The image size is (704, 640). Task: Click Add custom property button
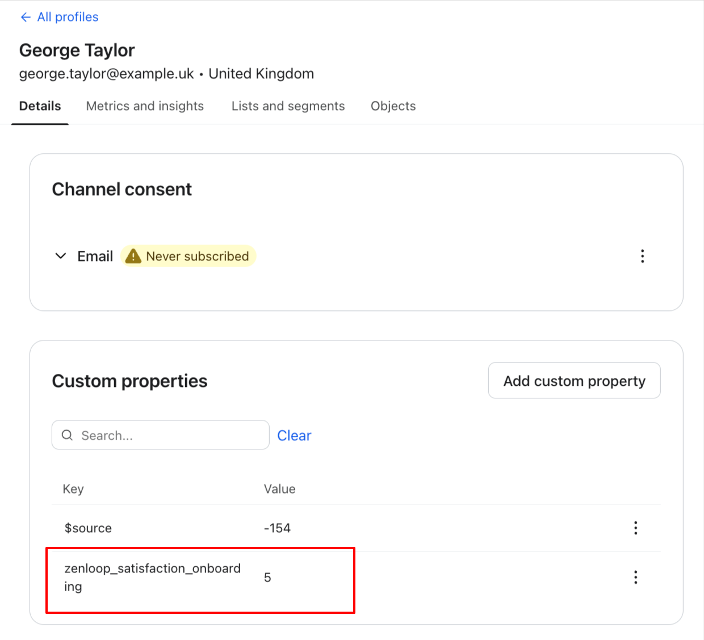click(574, 381)
